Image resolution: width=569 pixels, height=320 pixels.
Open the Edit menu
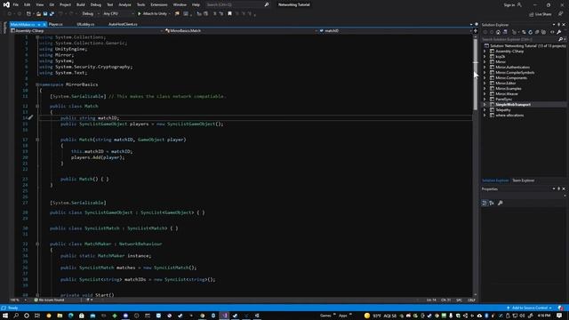click(28, 4)
